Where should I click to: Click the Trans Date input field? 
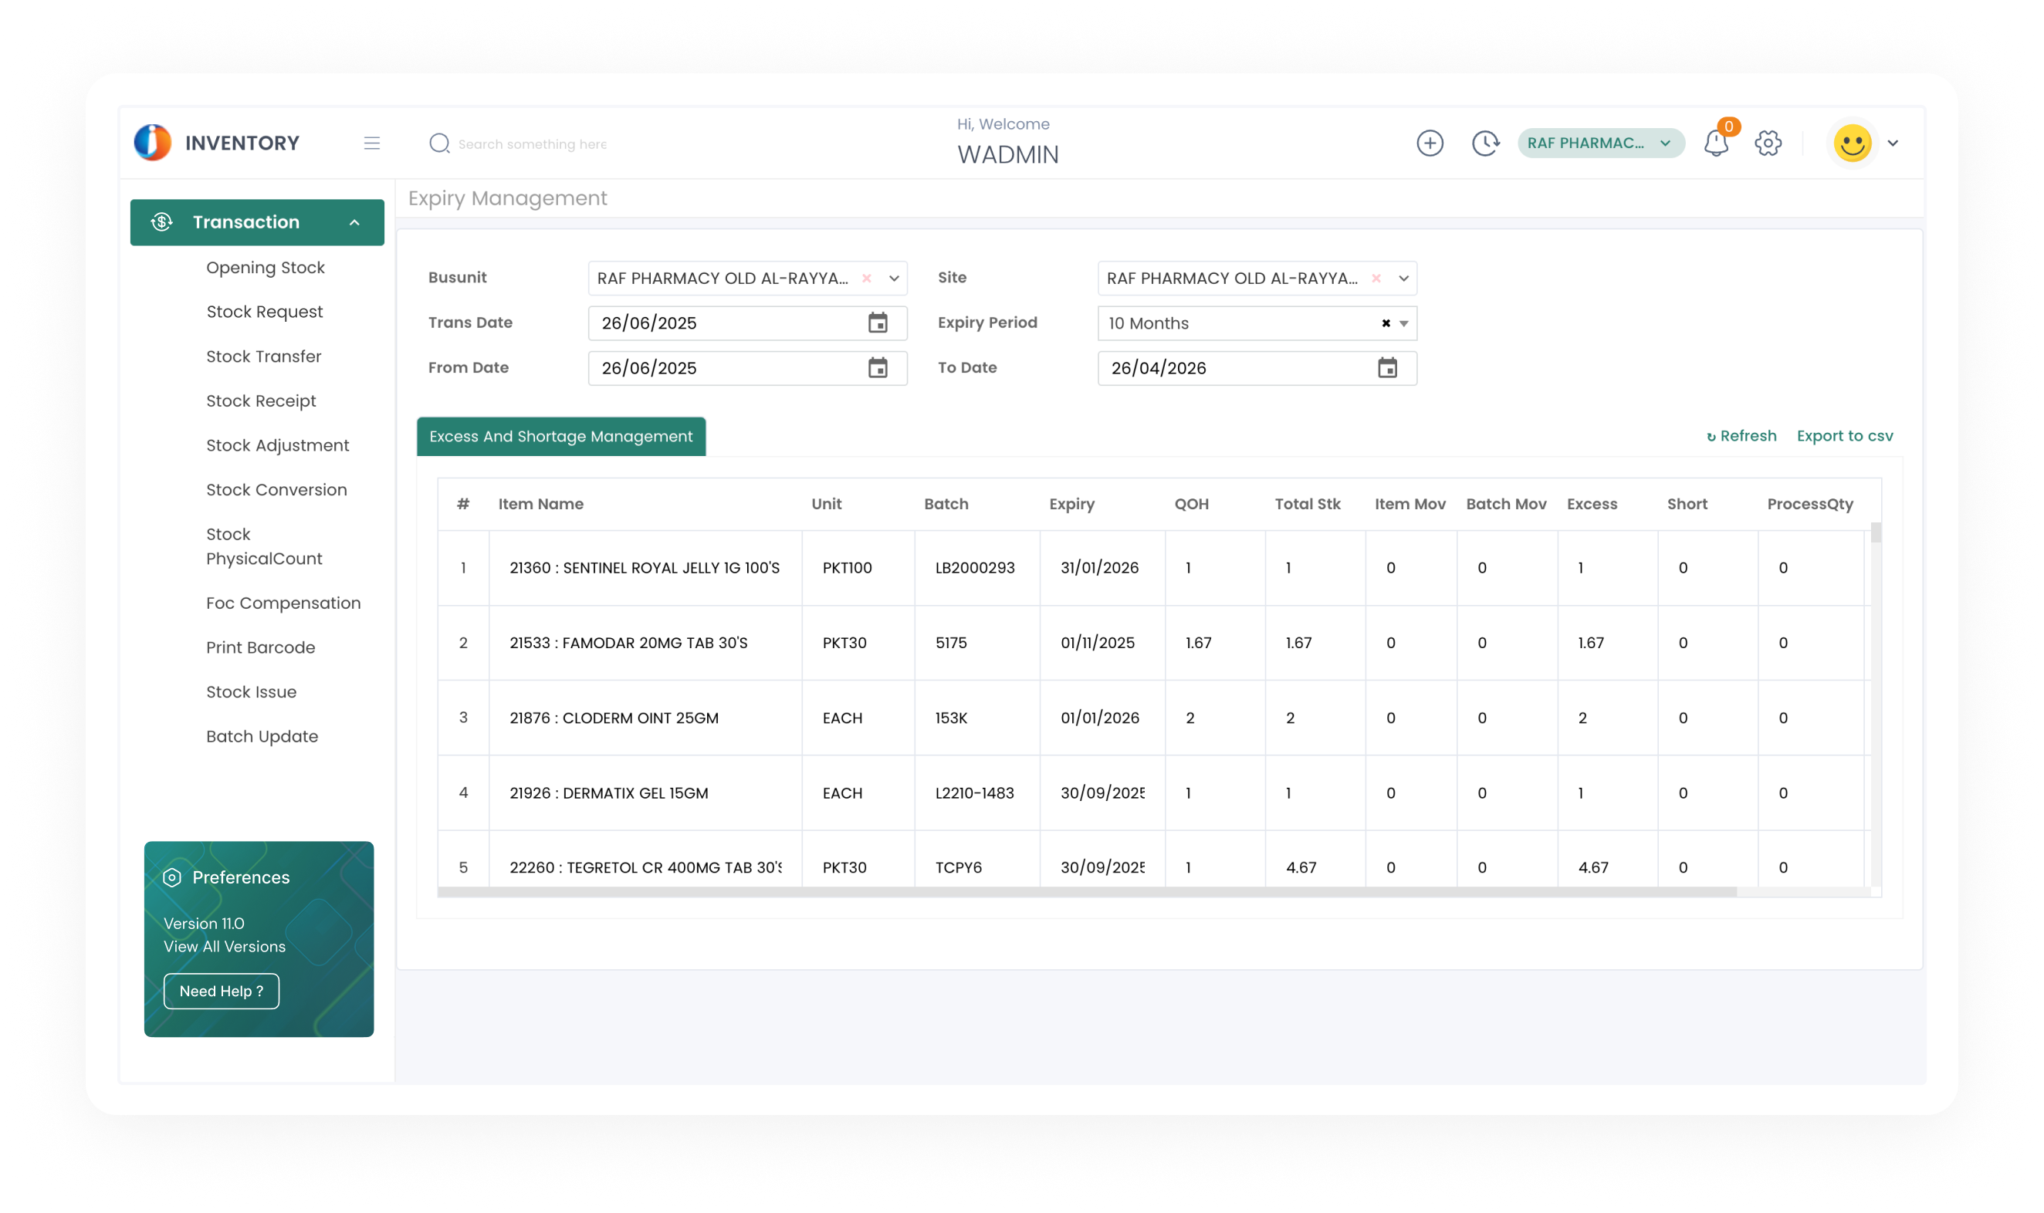[747, 323]
